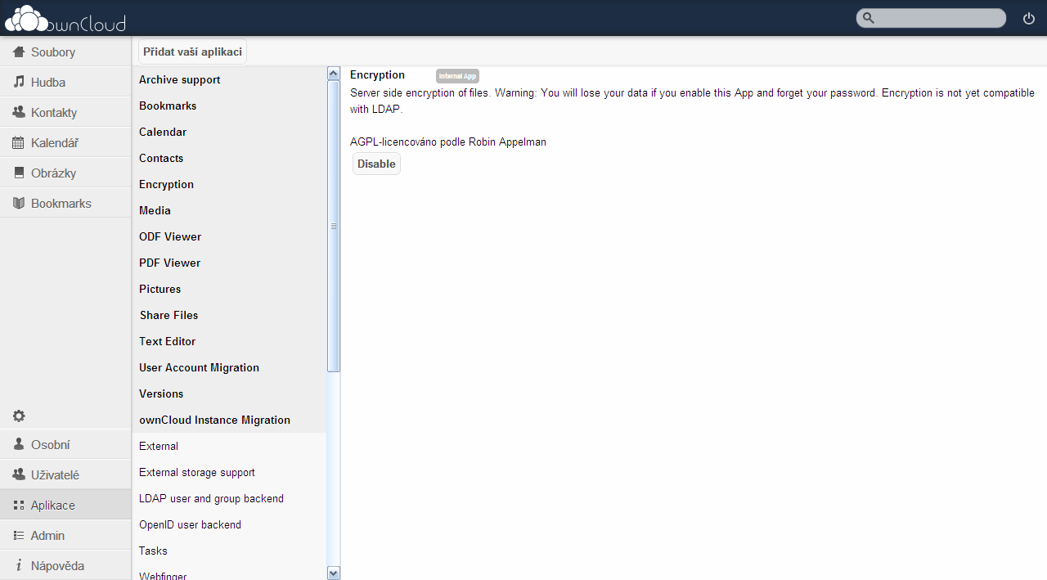Click the Kalendář calendar icon
Screen dimensions: 1047x580
19,143
